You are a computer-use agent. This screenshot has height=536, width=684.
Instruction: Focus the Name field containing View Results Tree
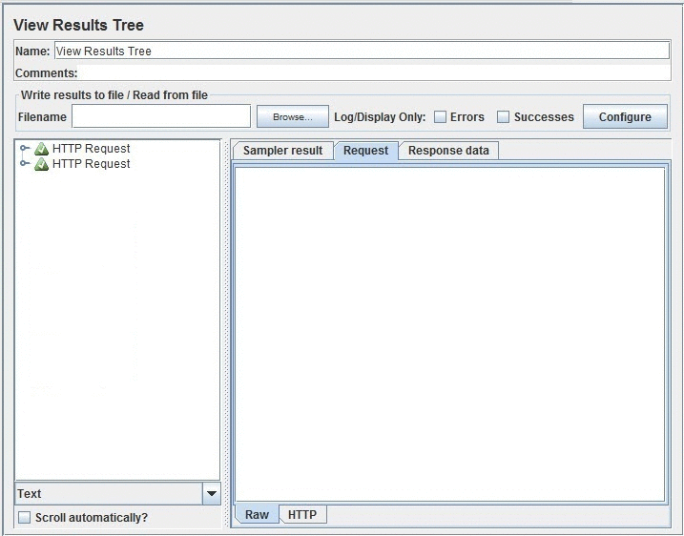[361, 52]
